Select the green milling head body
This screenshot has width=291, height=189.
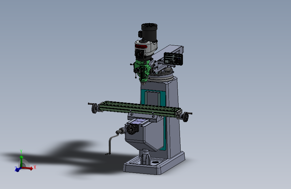click(142, 71)
